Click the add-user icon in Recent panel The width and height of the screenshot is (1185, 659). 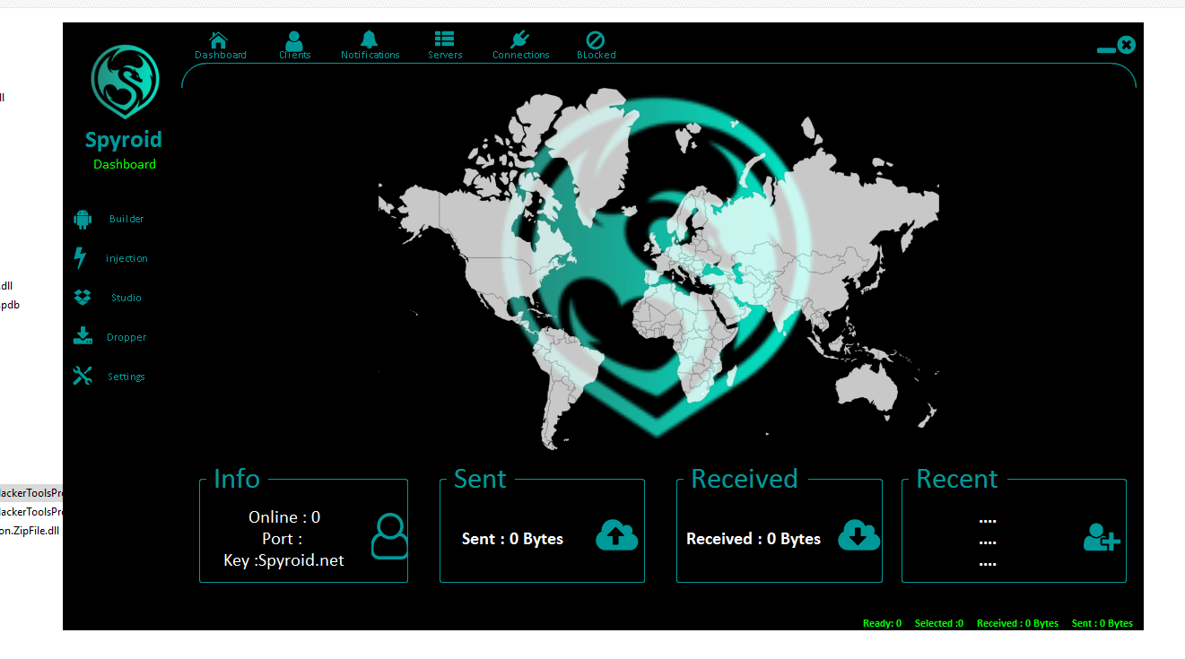(x=1101, y=537)
